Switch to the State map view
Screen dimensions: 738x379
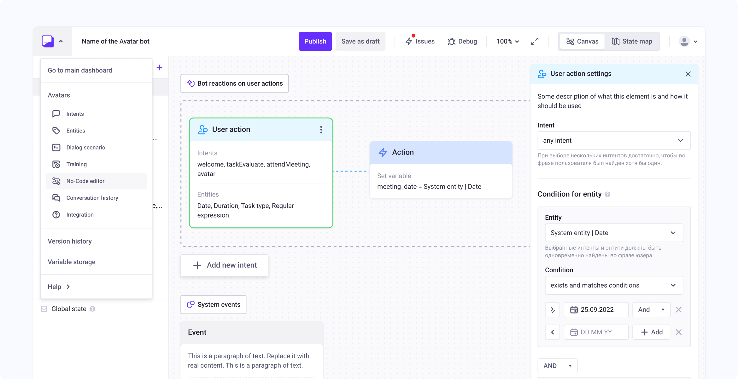coord(632,41)
